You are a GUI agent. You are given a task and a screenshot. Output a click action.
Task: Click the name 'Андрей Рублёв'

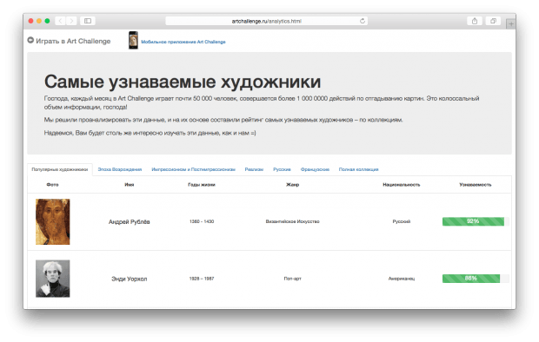coord(130,222)
